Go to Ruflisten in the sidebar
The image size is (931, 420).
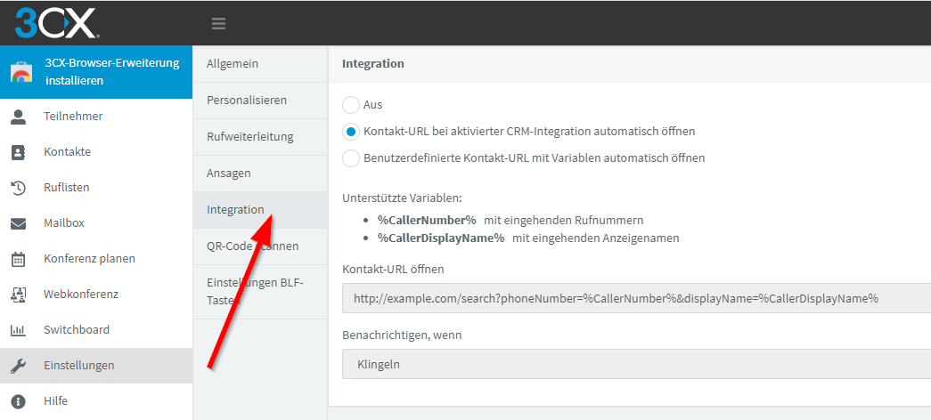click(96, 188)
